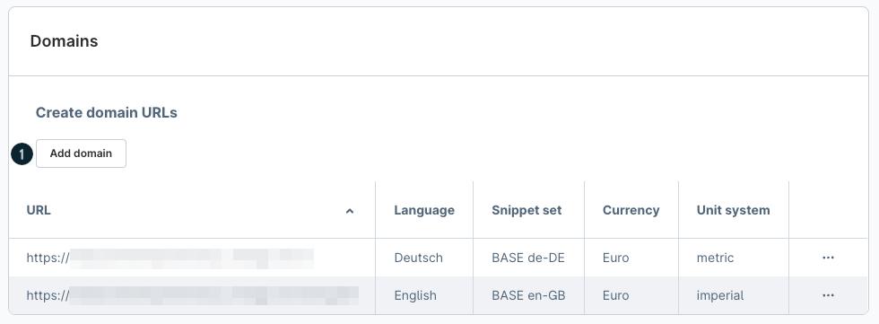Click the metric unit system cell
The height and width of the screenshot is (324, 879).
(716, 258)
